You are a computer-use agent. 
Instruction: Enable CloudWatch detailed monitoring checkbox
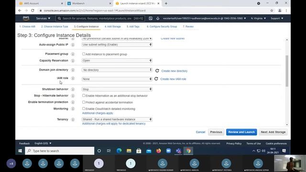pyautogui.click(x=84, y=108)
